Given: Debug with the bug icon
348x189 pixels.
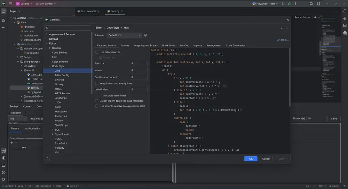Looking at the screenshot, I should 289,4.
